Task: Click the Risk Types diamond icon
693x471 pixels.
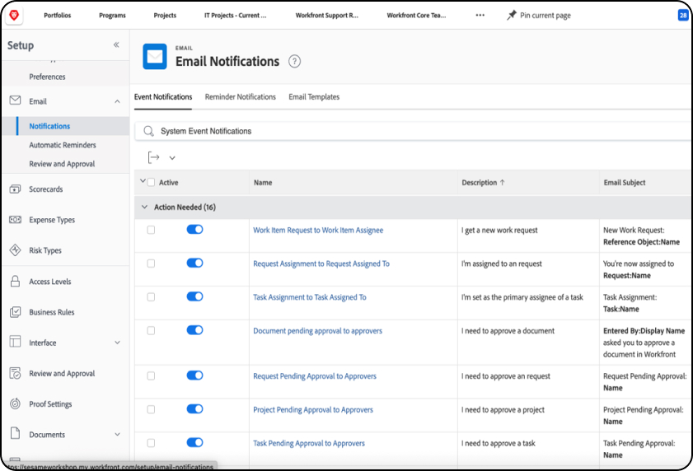Action: [15, 250]
